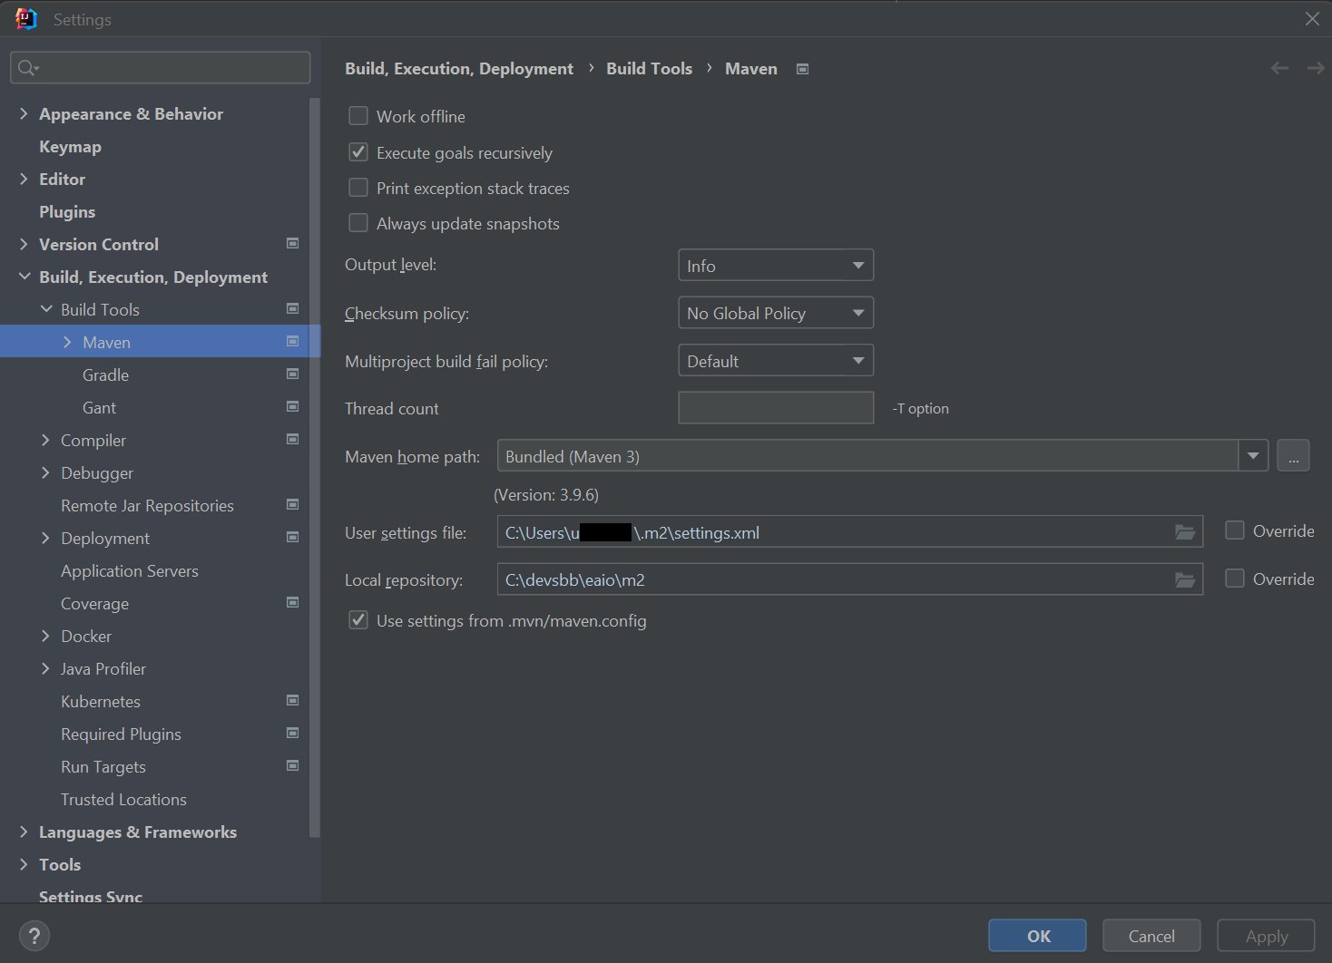Open the Checksum policy dropdown
This screenshot has height=963, width=1332.
[x=776, y=312]
